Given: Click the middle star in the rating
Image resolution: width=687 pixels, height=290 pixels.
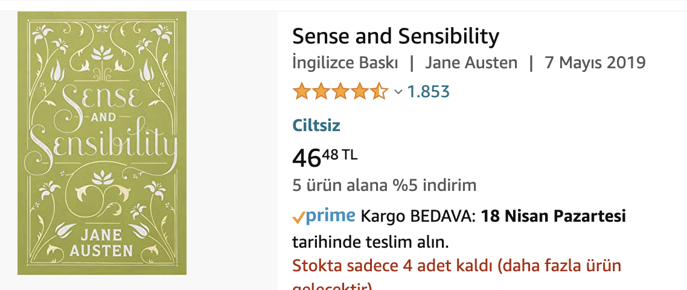Looking at the screenshot, I should (x=340, y=92).
